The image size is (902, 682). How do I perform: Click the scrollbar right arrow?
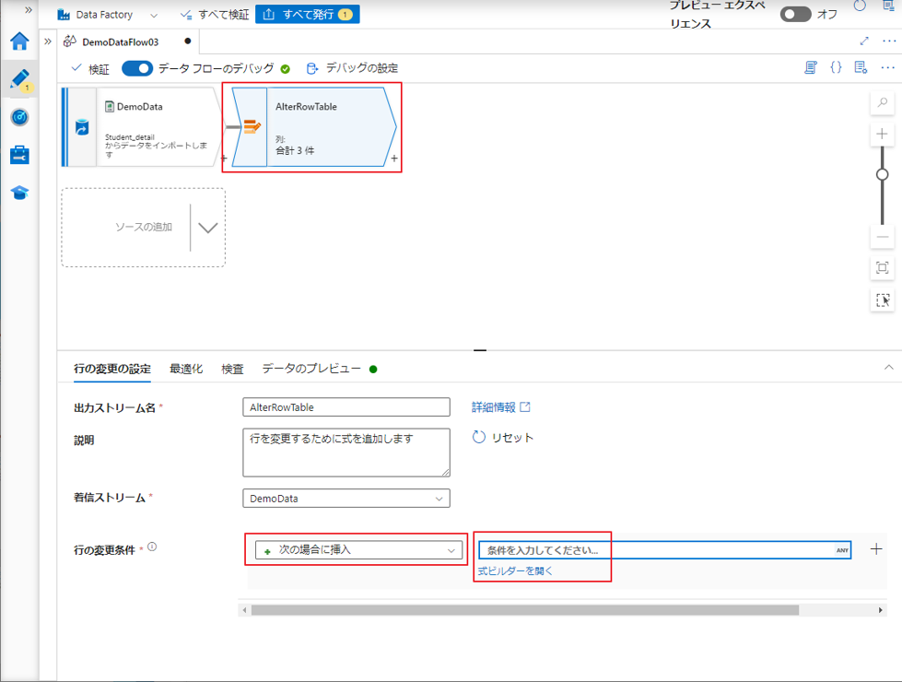(x=880, y=610)
